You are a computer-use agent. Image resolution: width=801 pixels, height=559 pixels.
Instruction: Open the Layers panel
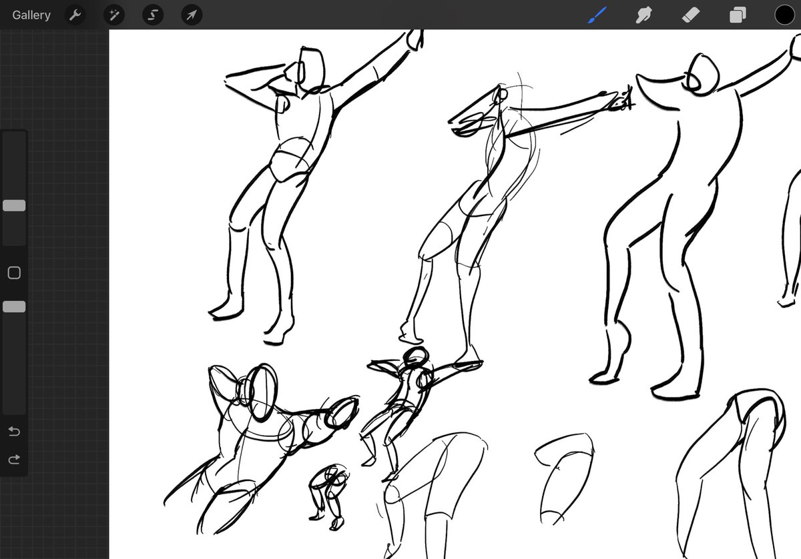coord(738,15)
